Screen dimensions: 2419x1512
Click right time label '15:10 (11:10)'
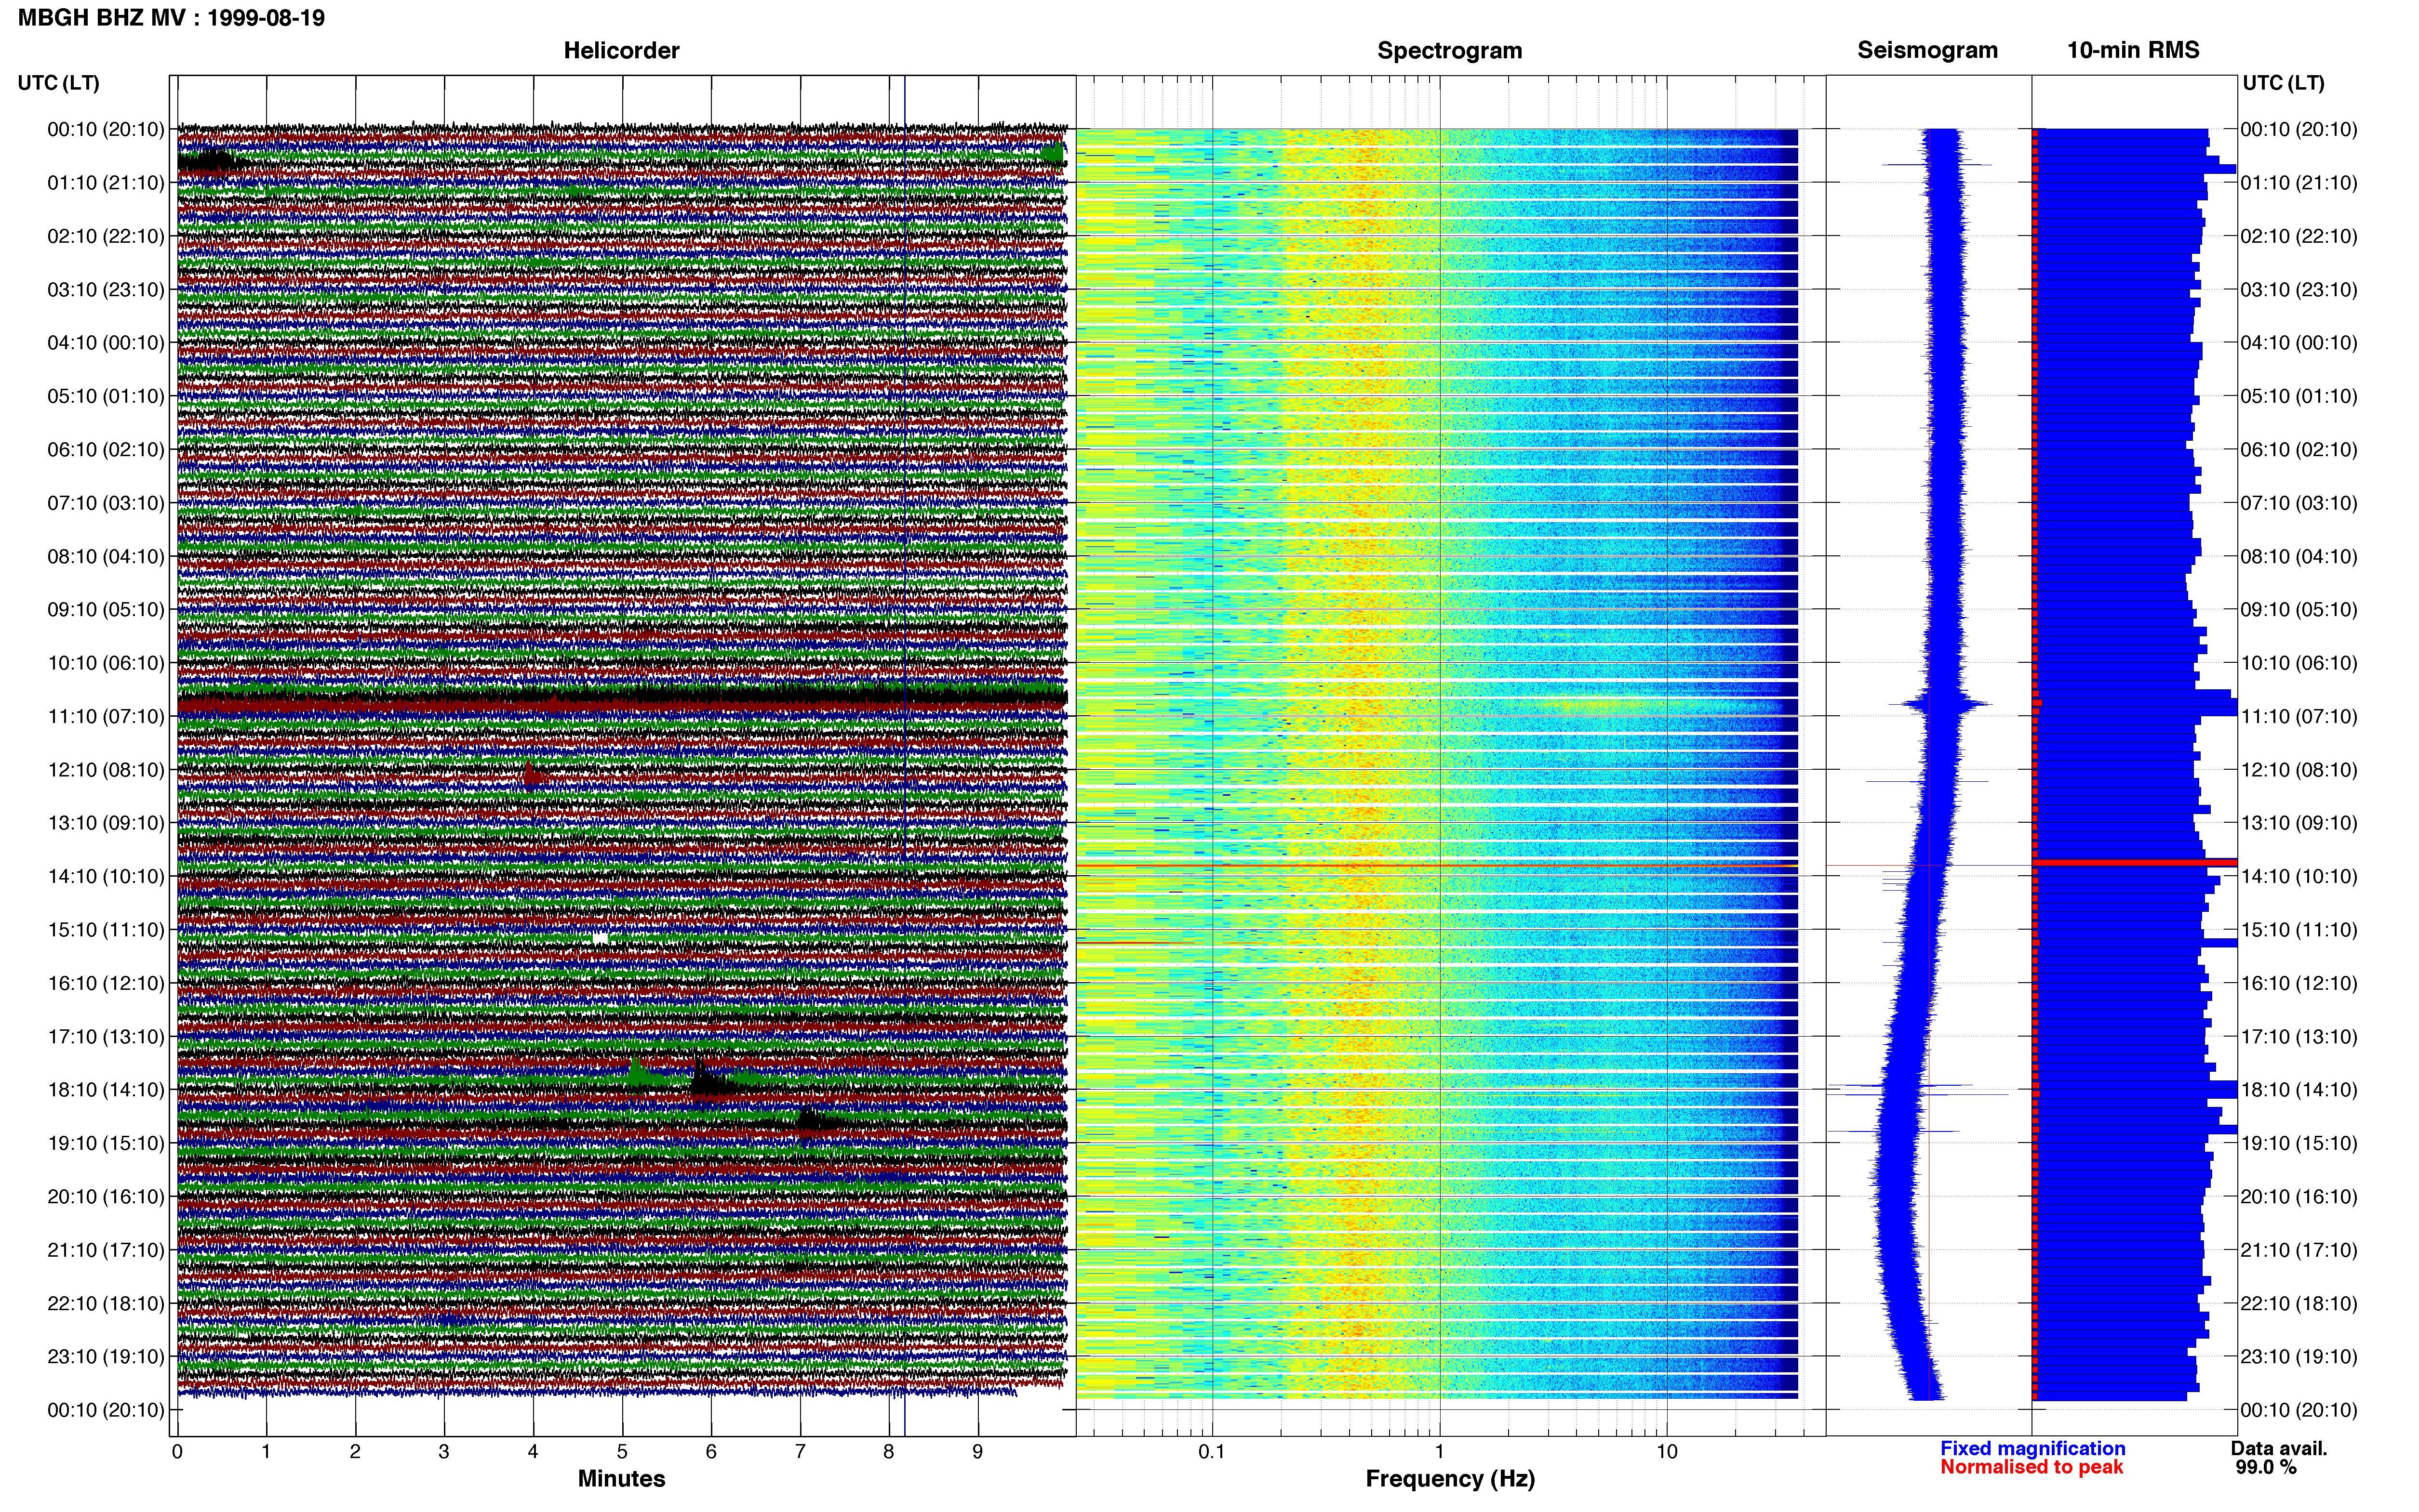click(2299, 930)
